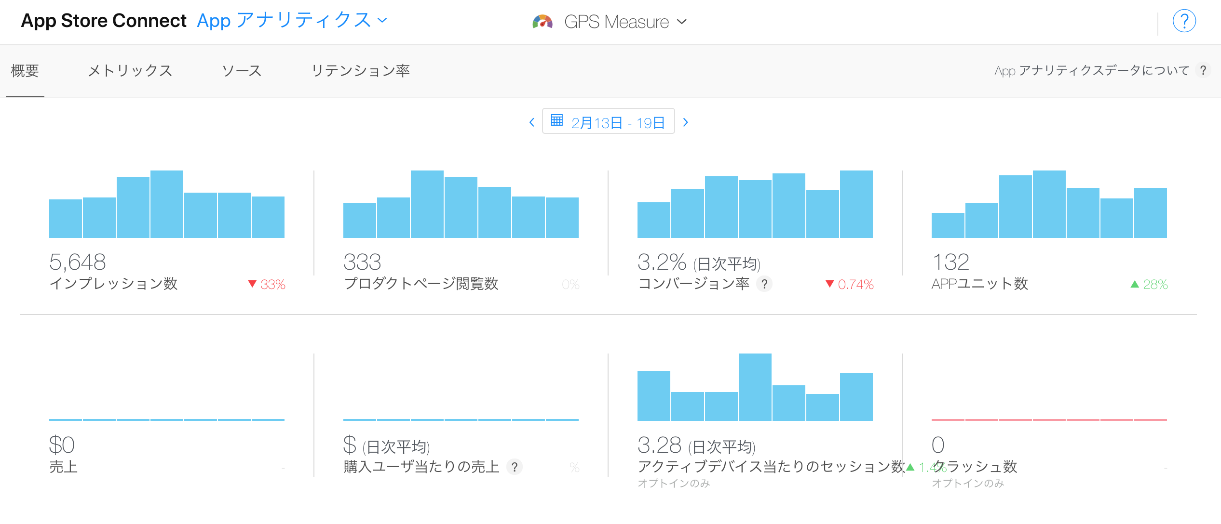Open コンバージョン率 metric details
The width and height of the screenshot is (1221, 524).
[x=693, y=284]
